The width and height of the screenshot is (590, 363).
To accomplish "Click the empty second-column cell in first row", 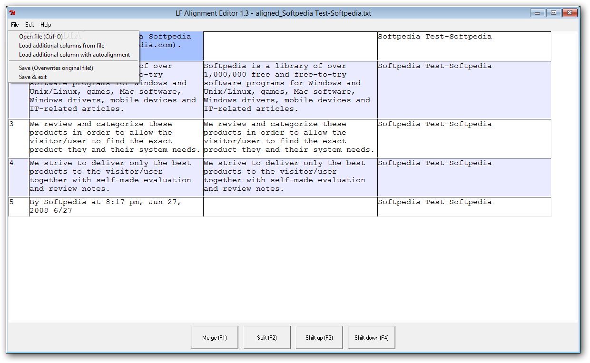I will 290,46.
